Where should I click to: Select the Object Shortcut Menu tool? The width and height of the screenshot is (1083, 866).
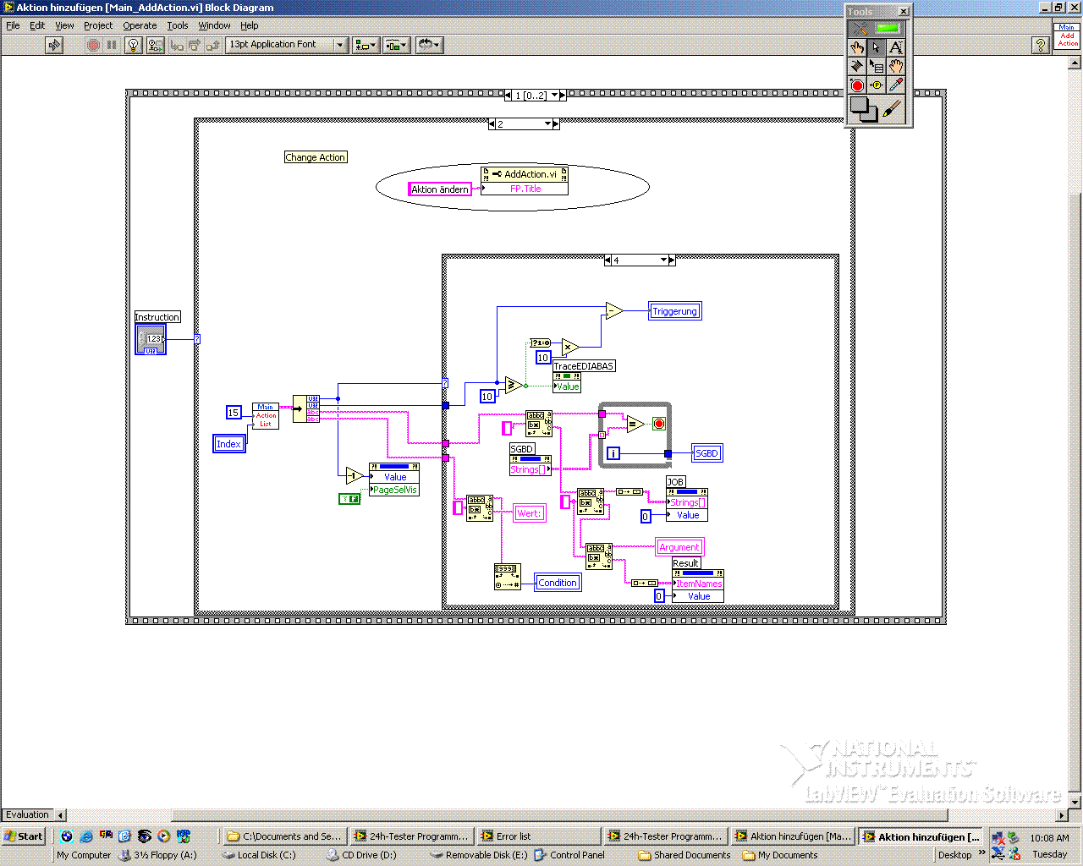pos(877,66)
